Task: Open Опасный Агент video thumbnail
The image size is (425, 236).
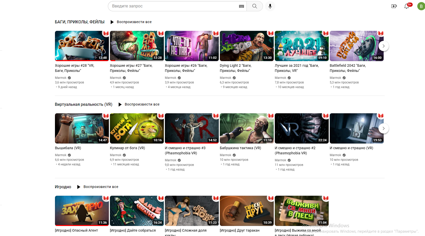Action: 82,211
